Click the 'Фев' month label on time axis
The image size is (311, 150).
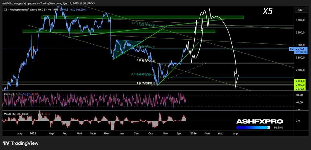point(207,134)
